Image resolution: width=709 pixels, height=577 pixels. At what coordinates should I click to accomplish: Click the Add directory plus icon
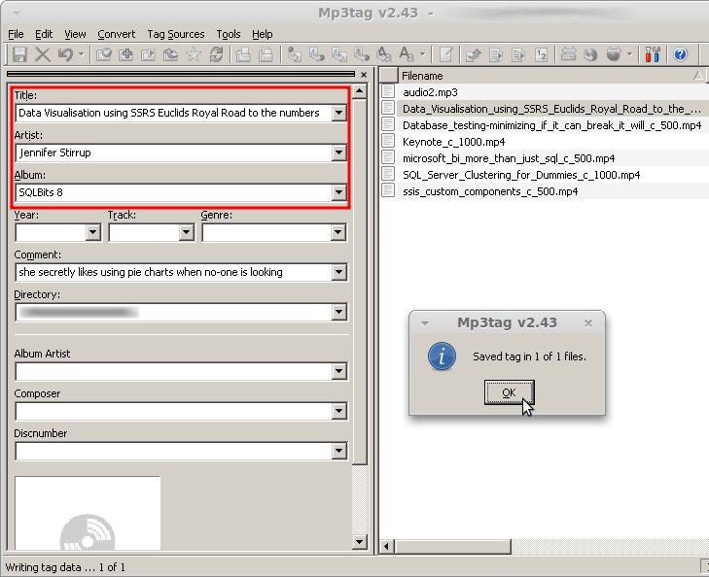(125, 54)
